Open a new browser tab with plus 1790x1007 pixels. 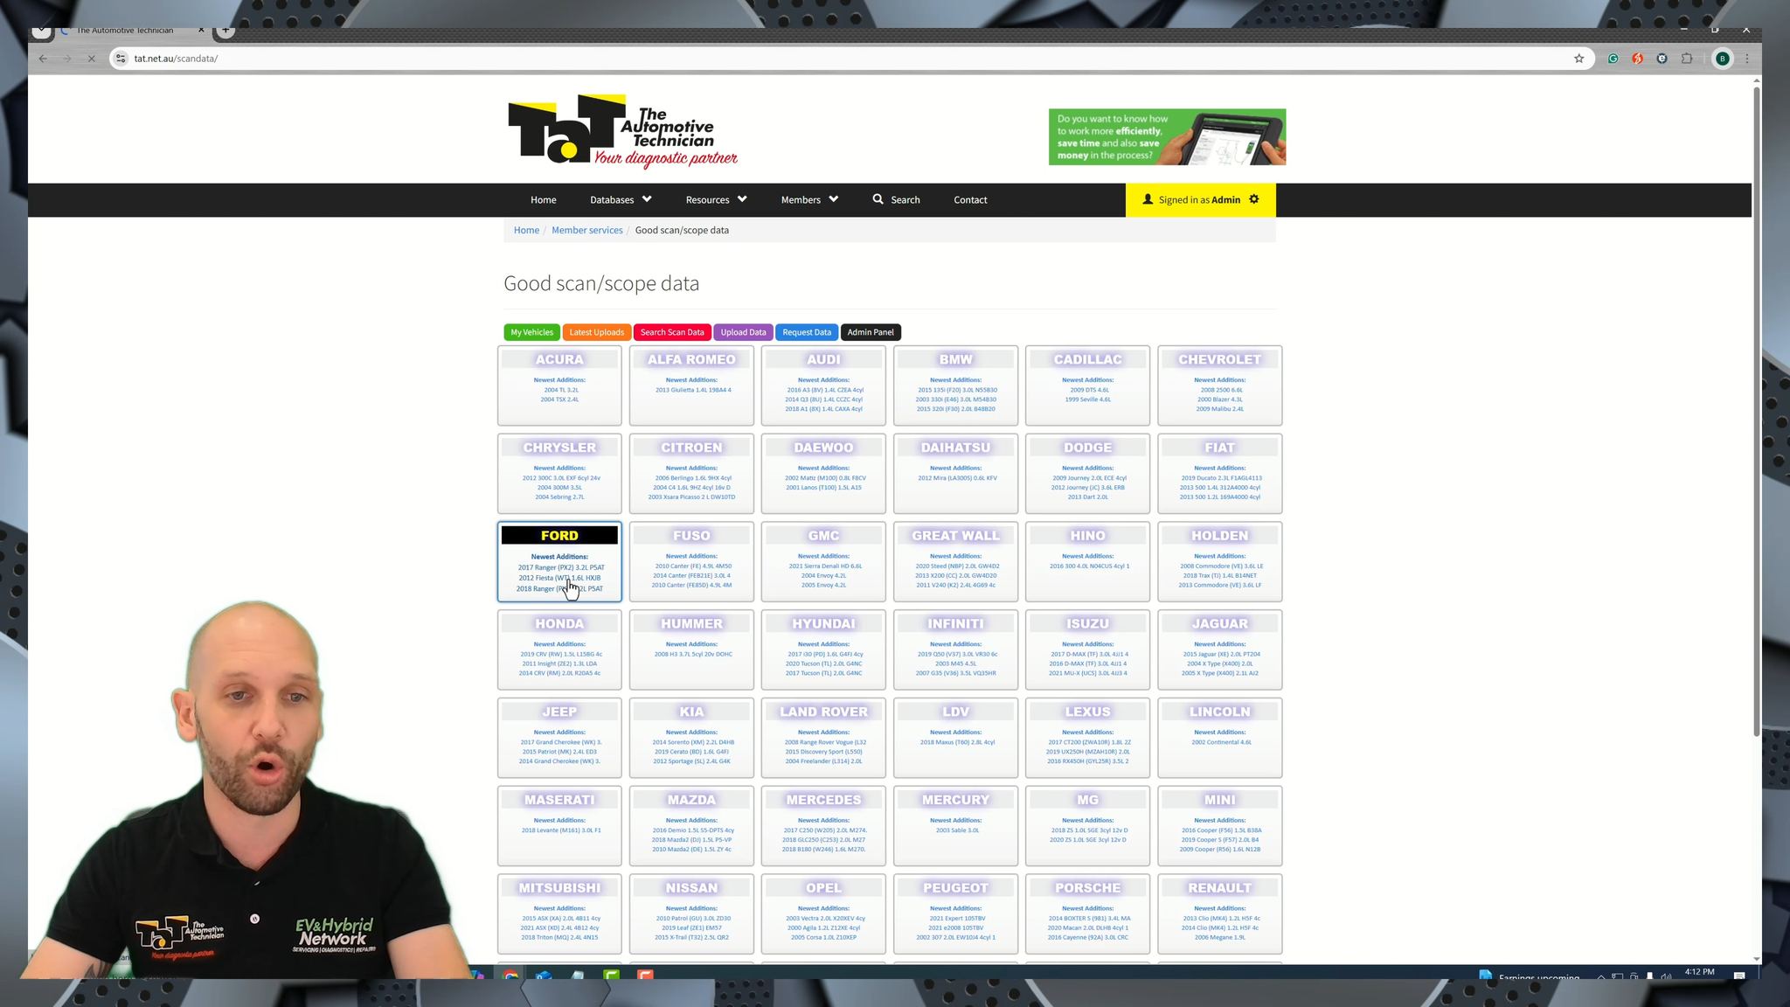225,31
